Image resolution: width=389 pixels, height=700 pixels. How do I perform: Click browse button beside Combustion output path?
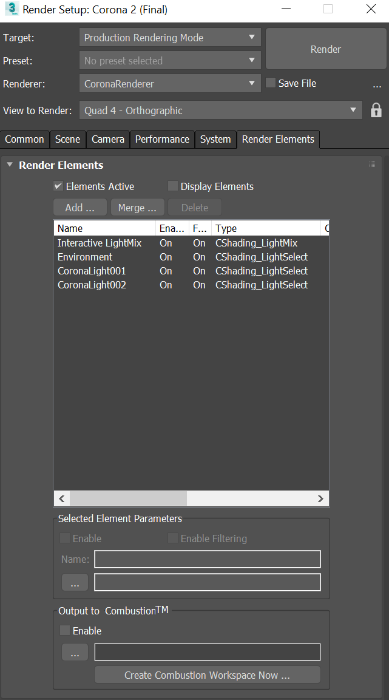pyautogui.click(x=75, y=652)
